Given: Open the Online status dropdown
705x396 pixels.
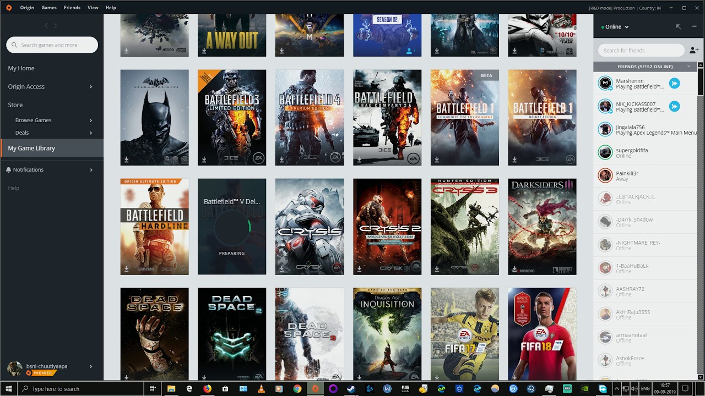Looking at the screenshot, I should tap(615, 26).
